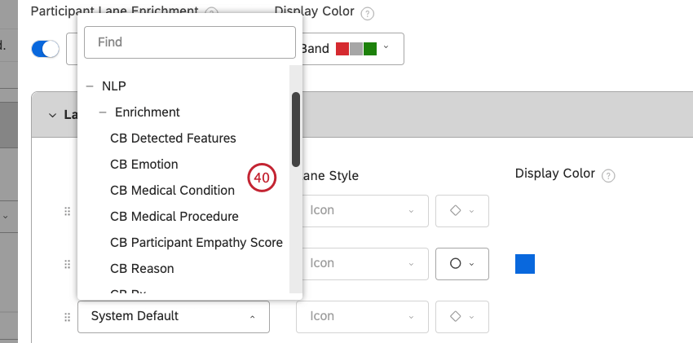The width and height of the screenshot is (693, 343).
Task: Click the drag handle on the first lane row
Action: click(68, 211)
